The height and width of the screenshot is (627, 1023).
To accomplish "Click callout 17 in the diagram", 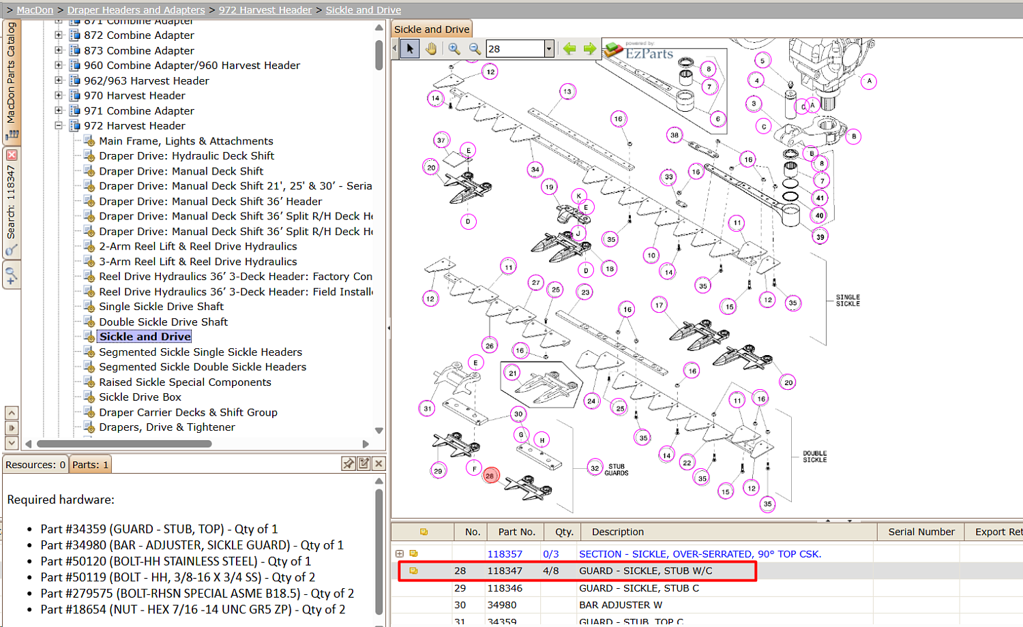I will (x=659, y=305).
